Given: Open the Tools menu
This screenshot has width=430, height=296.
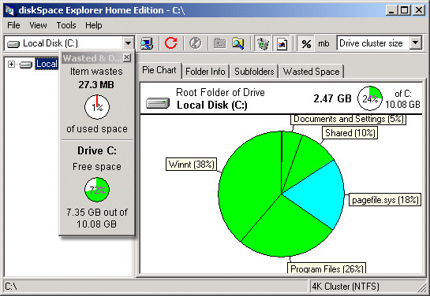Looking at the screenshot, I should tap(66, 25).
